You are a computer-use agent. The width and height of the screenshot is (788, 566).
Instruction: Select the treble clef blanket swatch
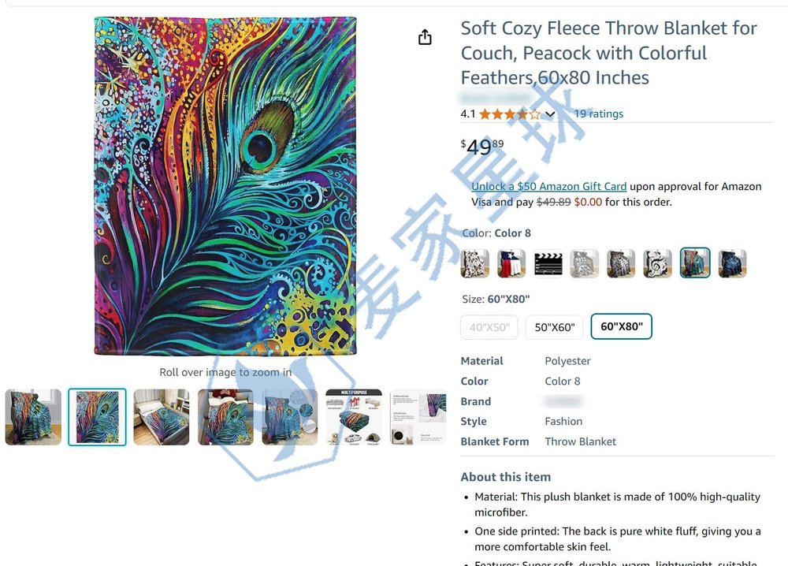click(x=657, y=263)
